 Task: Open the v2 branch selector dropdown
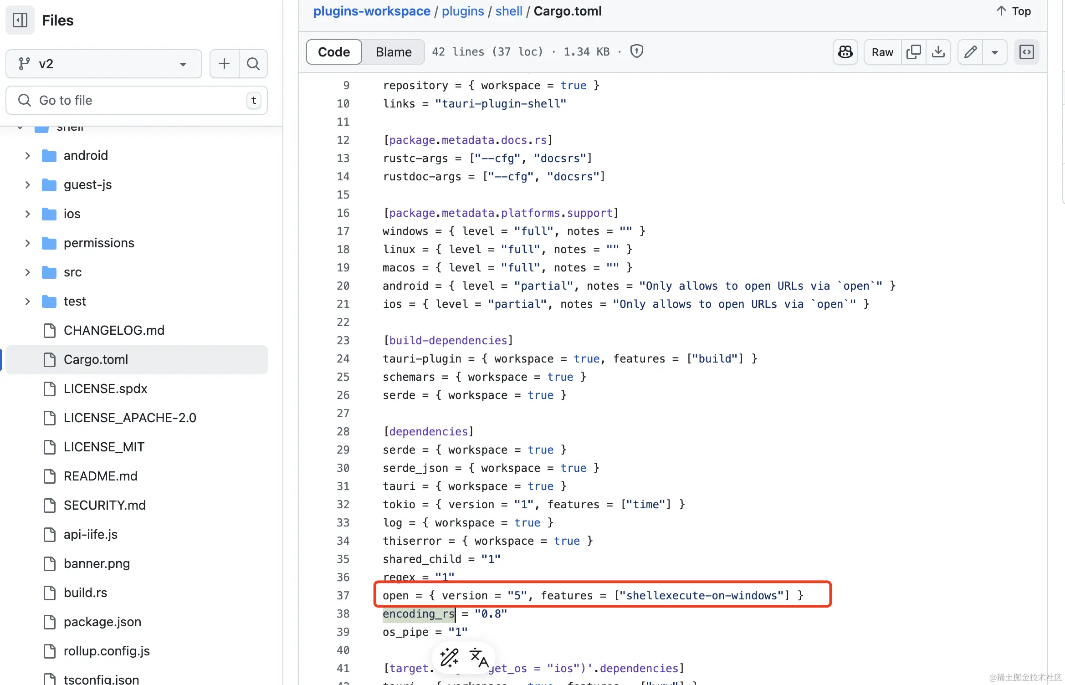pos(104,64)
